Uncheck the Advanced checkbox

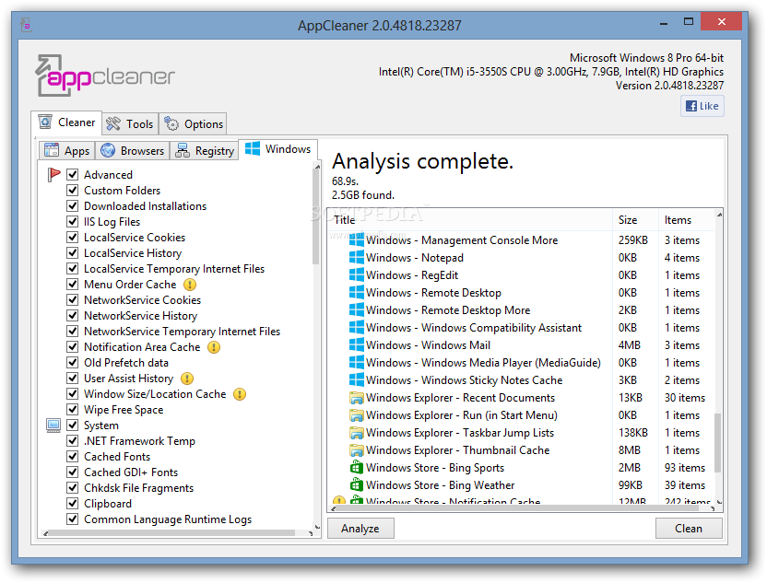pyautogui.click(x=73, y=174)
